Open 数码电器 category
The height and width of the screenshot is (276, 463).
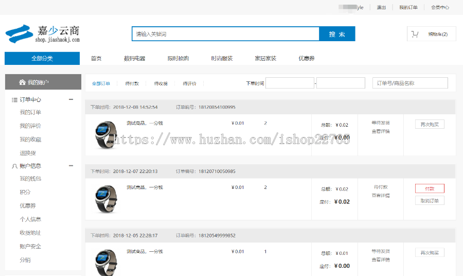tap(135, 58)
